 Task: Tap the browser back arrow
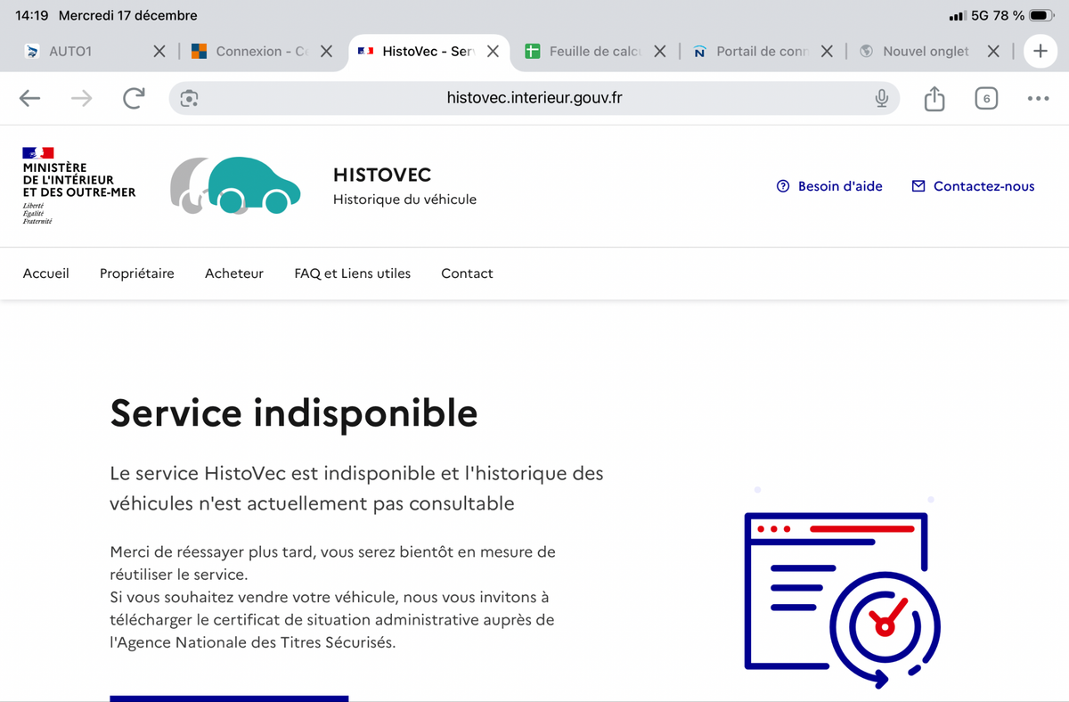point(30,98)
